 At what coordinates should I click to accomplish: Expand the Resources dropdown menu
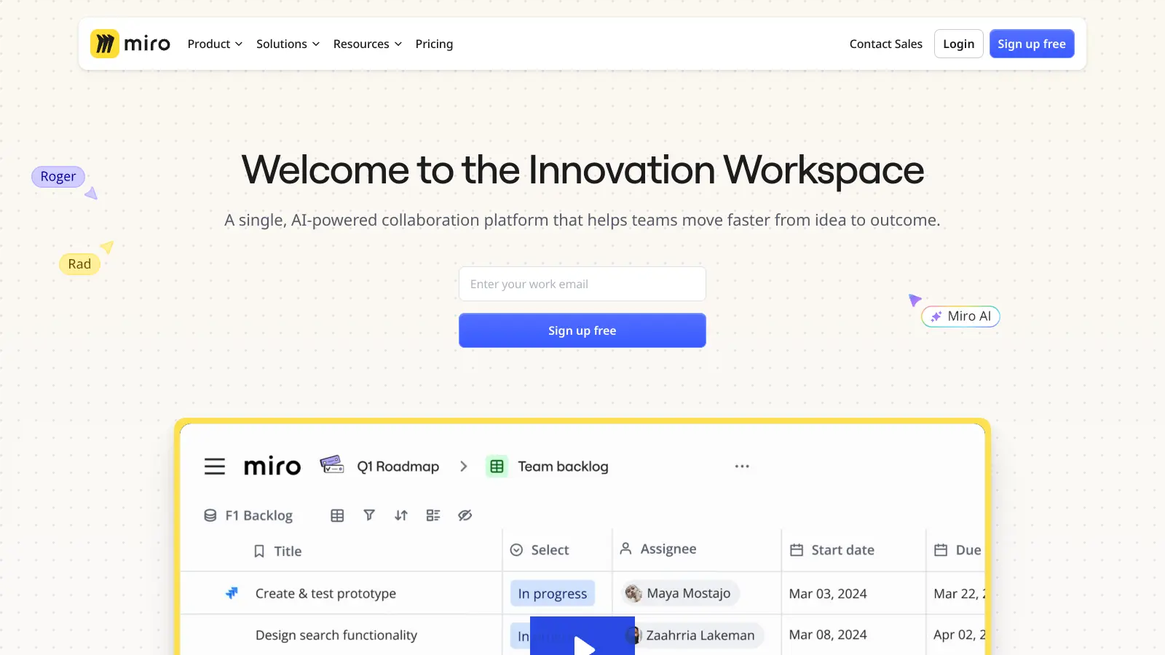point(367,44)
